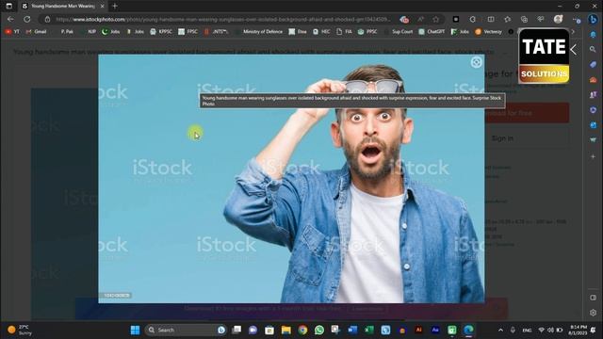Screen dimensions: 603x339
Task: Open the clock and date flyout
Action: (578, 330)
